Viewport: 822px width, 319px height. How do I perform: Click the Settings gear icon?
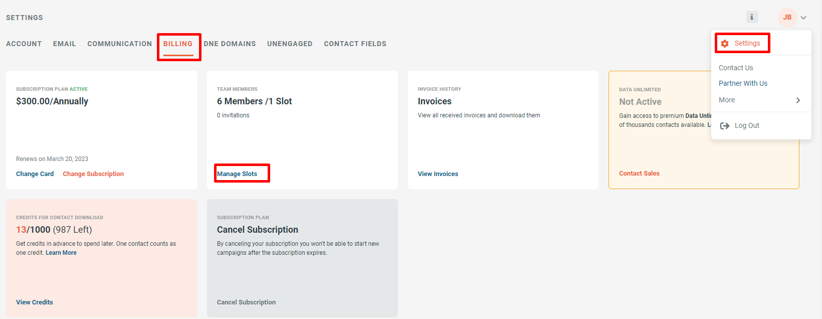tap(725, 44)
